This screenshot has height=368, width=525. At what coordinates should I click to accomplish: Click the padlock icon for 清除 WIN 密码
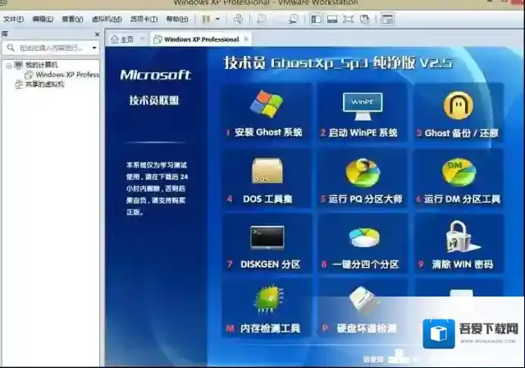pos(463,237)
